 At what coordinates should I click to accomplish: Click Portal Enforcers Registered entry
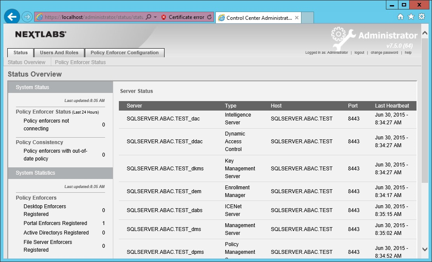pos(55,223)
